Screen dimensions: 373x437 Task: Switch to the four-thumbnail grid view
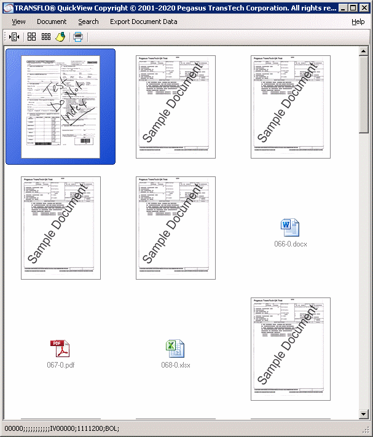[x=31, y=37]
